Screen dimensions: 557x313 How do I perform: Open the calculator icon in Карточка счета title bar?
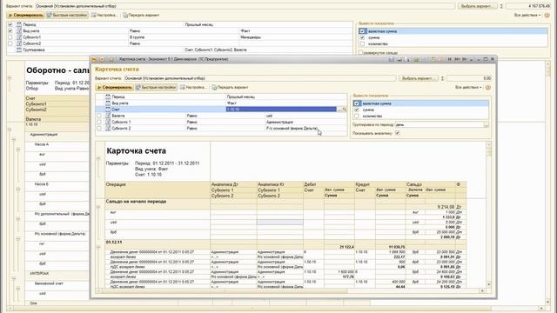(433, 59)
